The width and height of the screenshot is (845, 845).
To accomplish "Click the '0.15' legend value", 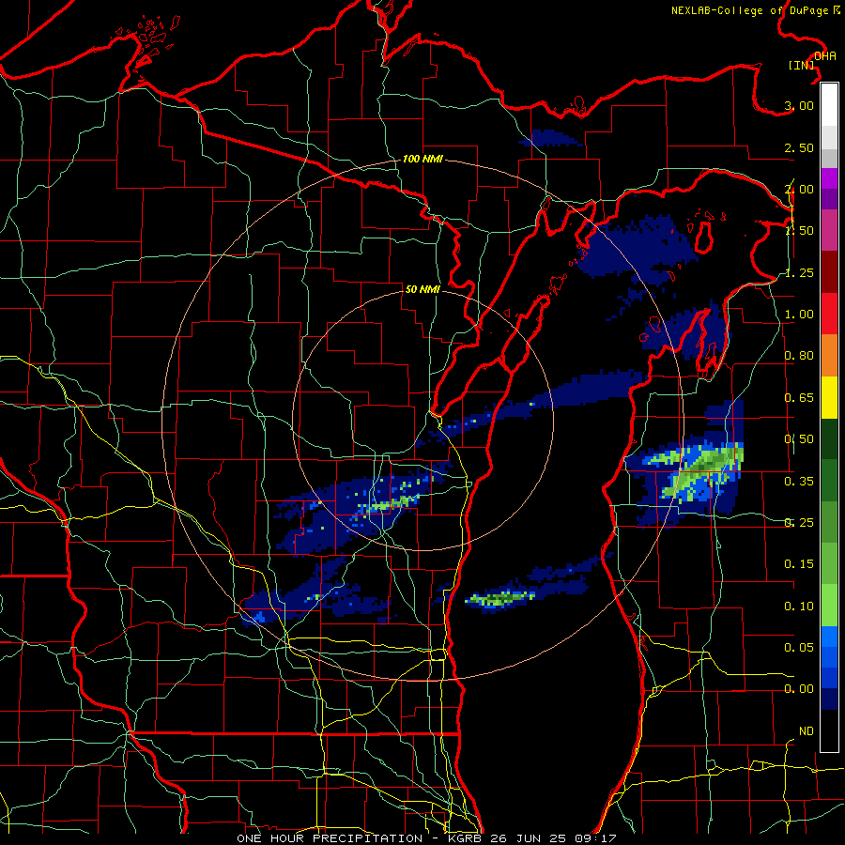I will tap(799, 564).
